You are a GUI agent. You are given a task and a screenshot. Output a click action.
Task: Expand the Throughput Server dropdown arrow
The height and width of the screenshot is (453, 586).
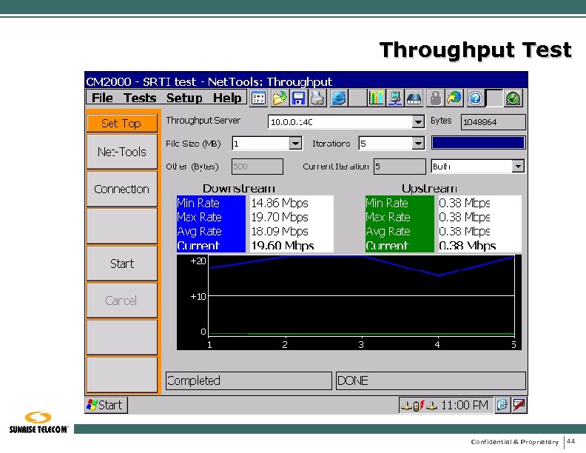[x=418, y=122]
